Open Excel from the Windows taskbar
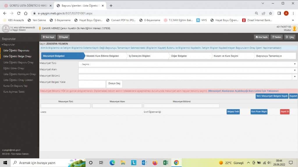The width and height of the screenshot is (298, 167). click(166, 163)
